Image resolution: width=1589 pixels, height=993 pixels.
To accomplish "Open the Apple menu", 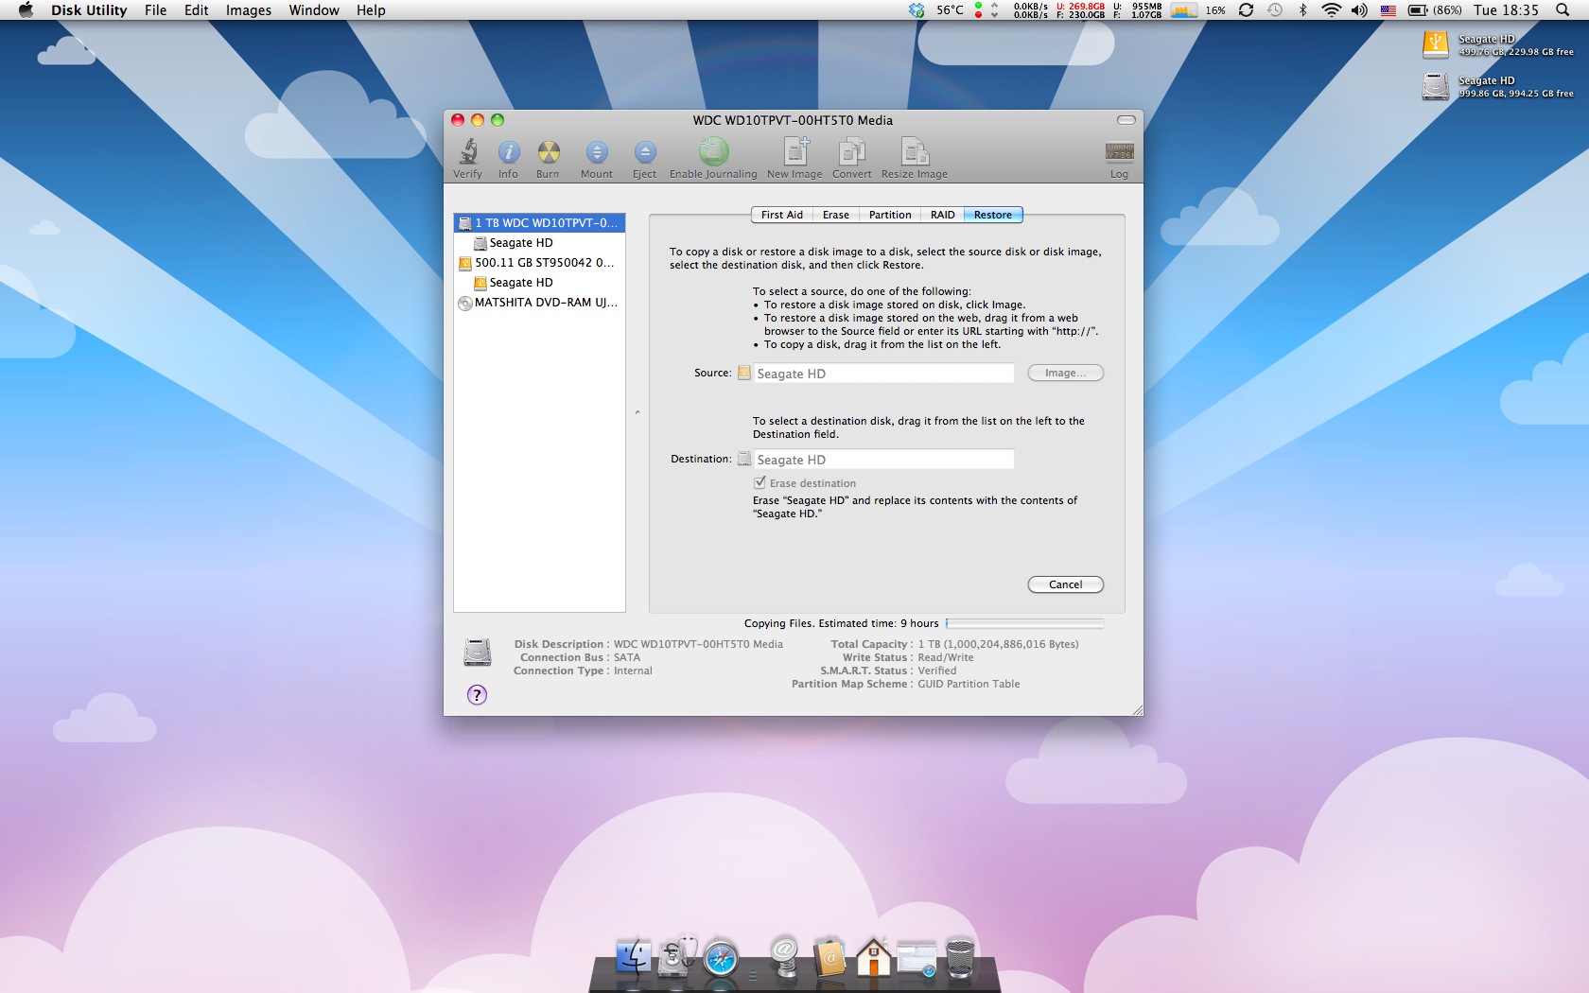I will pyautogui.click(x=26, y=10).
